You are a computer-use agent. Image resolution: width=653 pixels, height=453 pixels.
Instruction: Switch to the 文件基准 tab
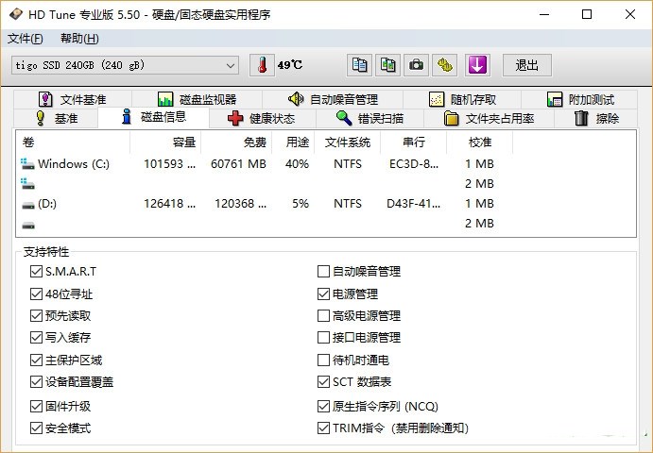pyautogui.click(x=73, y=99)
